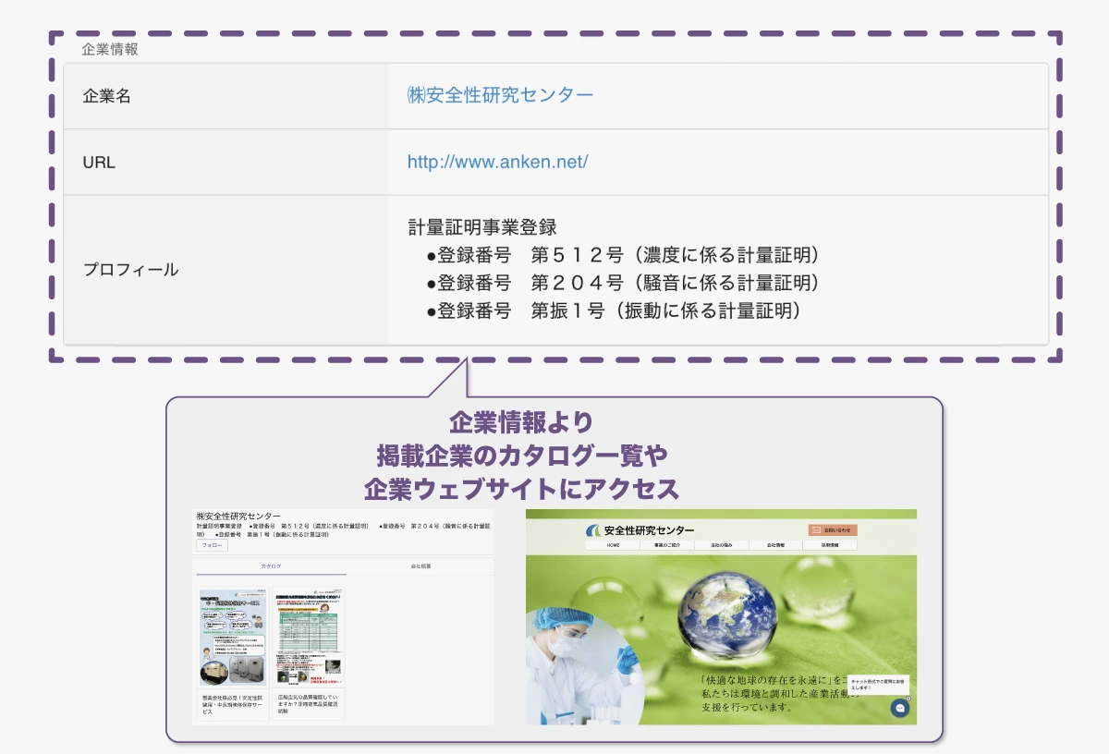This screenshot has width=1109, height=754.
Task: Click the 安全性研究センター logo on website
Action: click(x=640, y=530)
